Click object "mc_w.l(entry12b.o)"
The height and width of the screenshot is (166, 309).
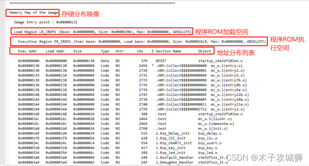(x=230, y=95)
